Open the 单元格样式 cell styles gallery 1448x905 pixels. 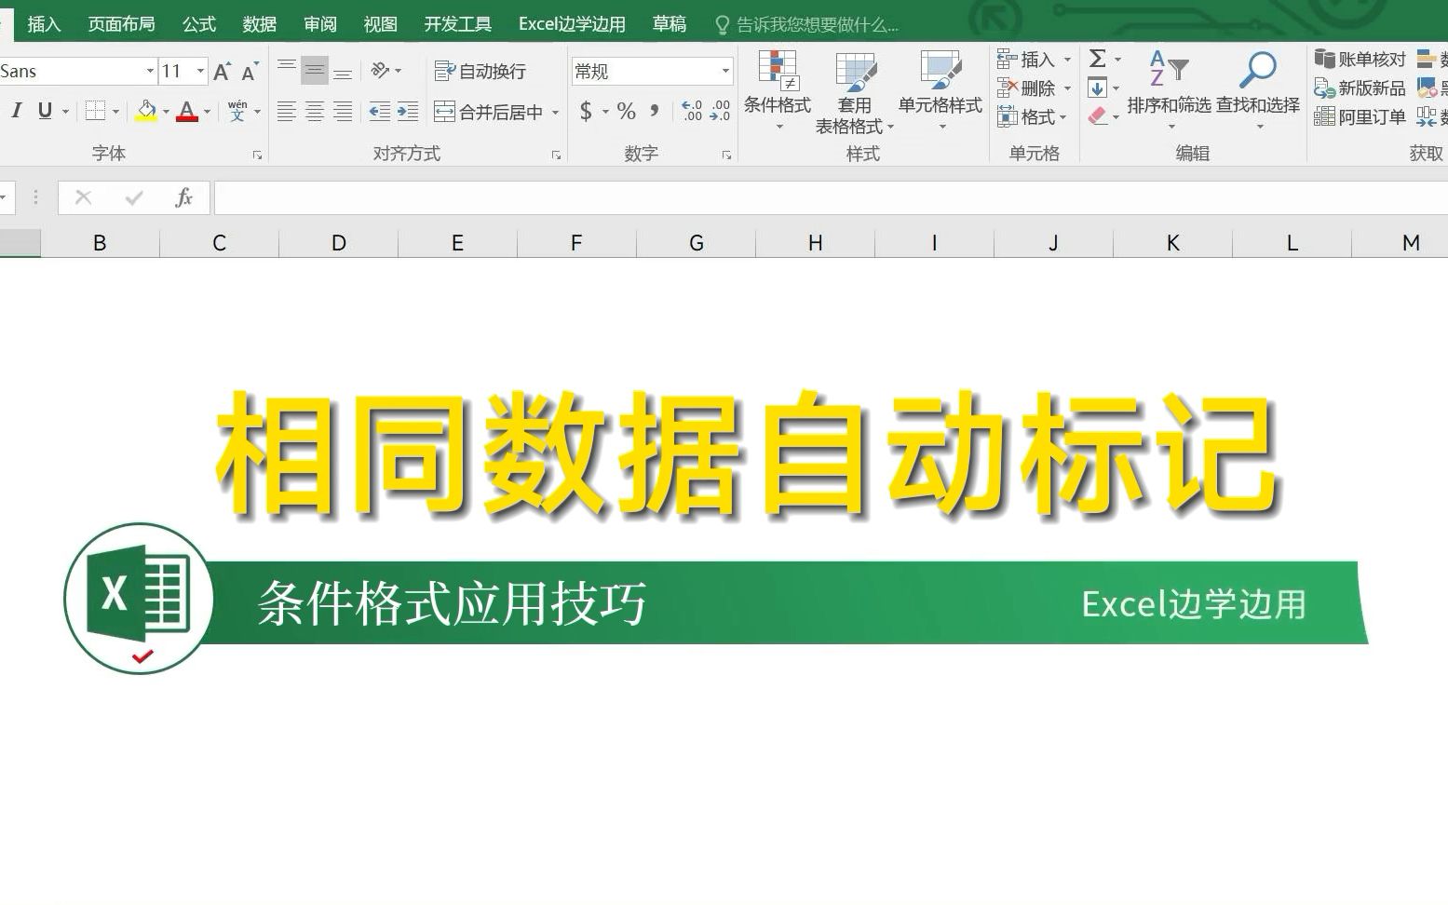(941, 89)
